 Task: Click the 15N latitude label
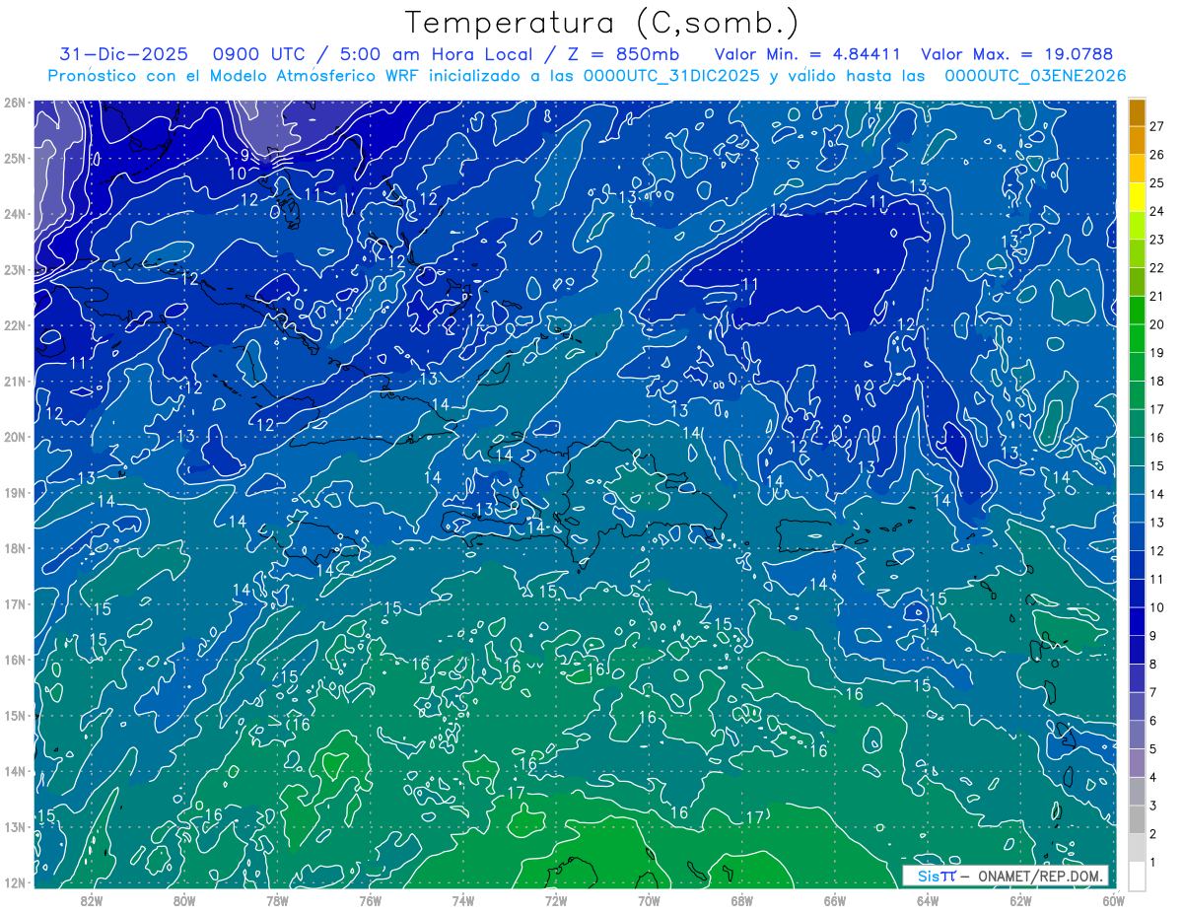(15, 715)
